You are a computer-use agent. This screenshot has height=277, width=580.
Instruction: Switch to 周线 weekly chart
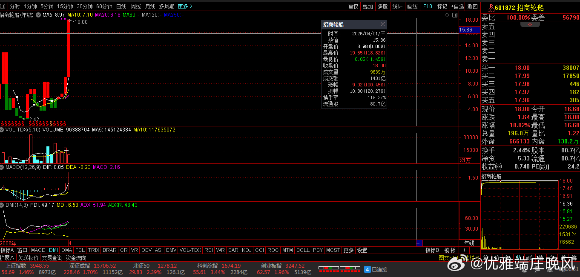coord(136,6)
